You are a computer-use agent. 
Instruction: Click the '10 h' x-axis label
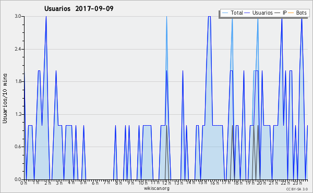pyautogui.click(x=143, y=183)
